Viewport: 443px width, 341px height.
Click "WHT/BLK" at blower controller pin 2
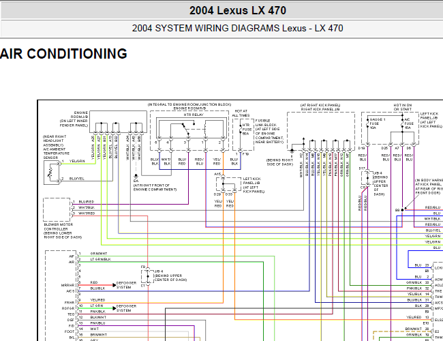click(87, 207)
